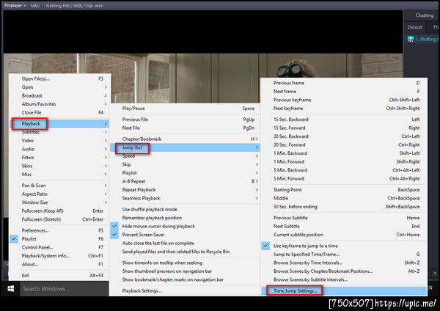440x311 pixels.
Task: Select the 1. Notting playlist entry
Action: point(422,39)
